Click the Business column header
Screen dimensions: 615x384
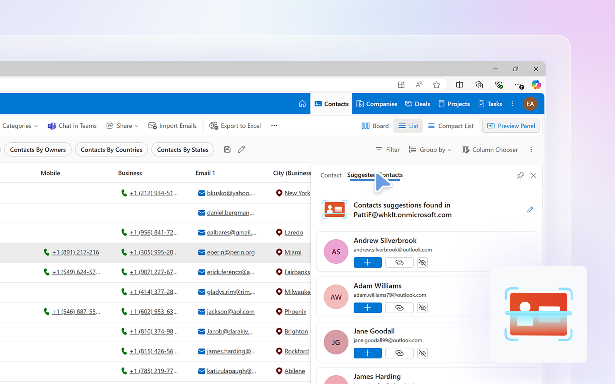(130, 173)
